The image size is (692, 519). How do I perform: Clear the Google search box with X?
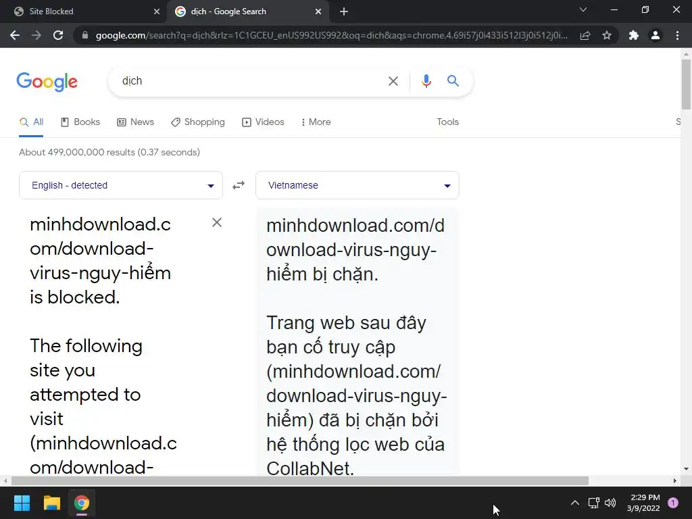(x=393, y=81)
